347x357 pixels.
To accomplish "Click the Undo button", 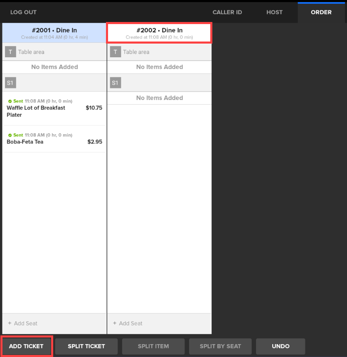I will click(x=281, y=346).
